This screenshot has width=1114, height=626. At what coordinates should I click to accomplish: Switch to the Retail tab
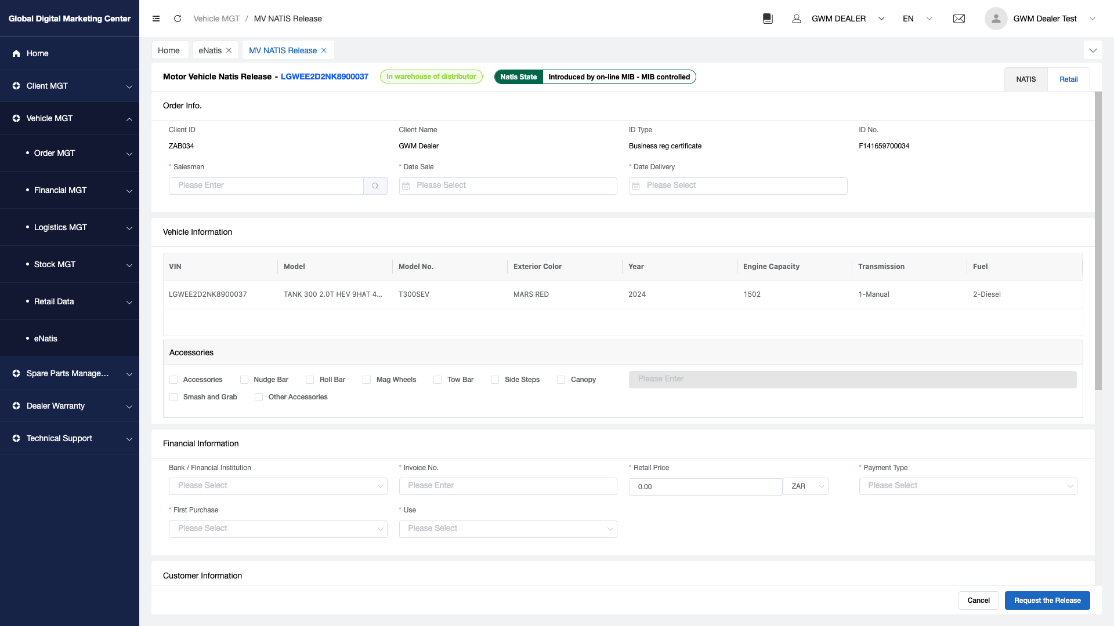1068,79
